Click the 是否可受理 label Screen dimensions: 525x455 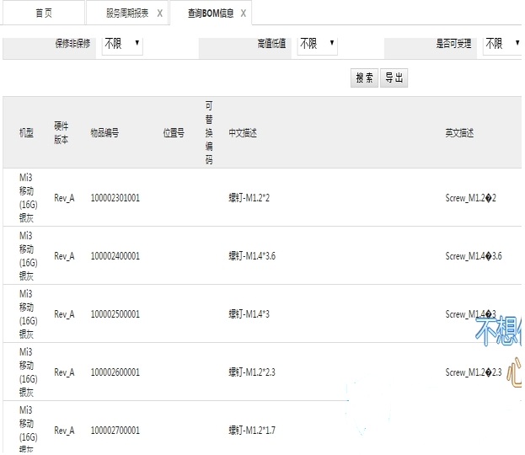pyautogui.click(x=453, y=44)
